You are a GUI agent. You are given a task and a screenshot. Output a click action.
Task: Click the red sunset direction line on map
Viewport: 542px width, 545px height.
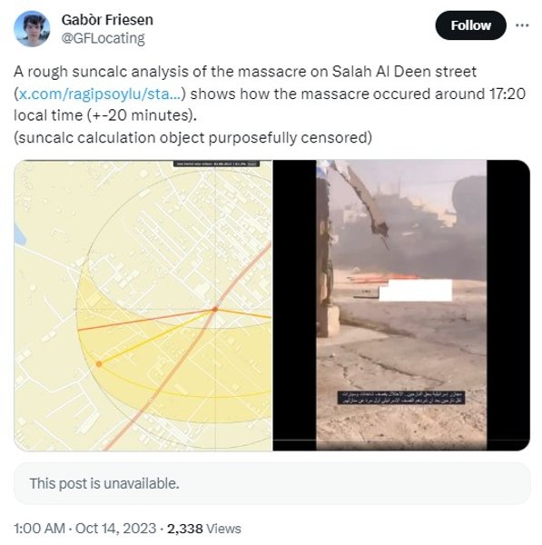coord(146,320)
